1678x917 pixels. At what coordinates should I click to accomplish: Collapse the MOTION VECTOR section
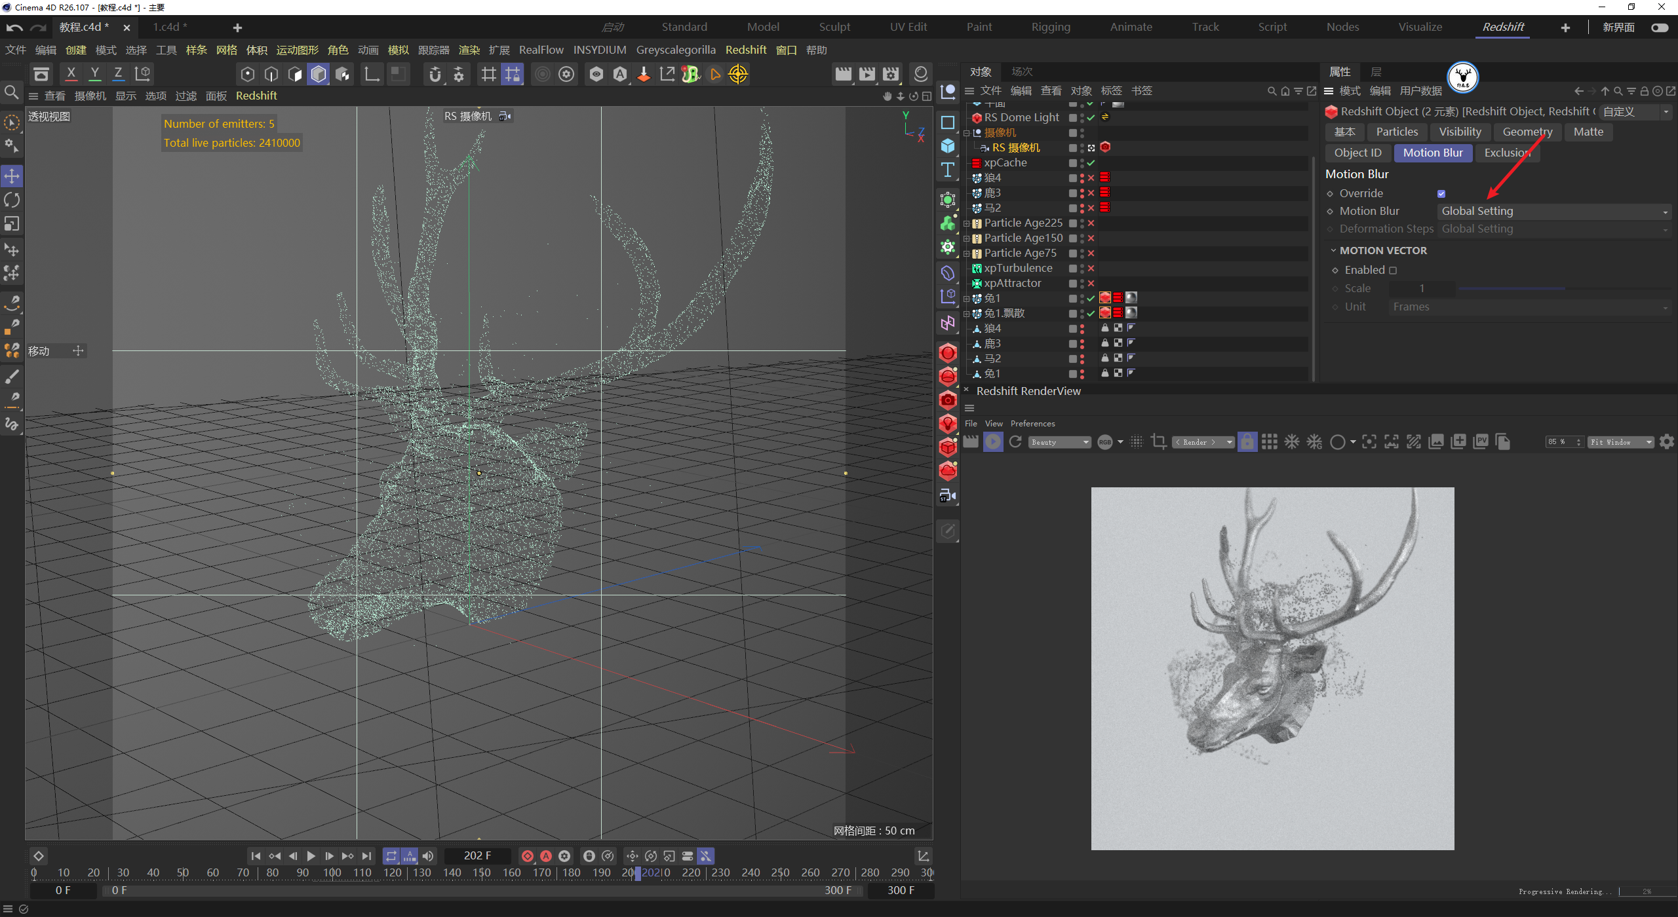1333,251
